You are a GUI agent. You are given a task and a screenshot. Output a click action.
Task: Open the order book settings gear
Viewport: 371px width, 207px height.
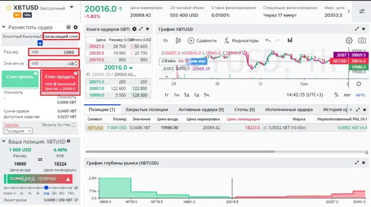[134, 29]
